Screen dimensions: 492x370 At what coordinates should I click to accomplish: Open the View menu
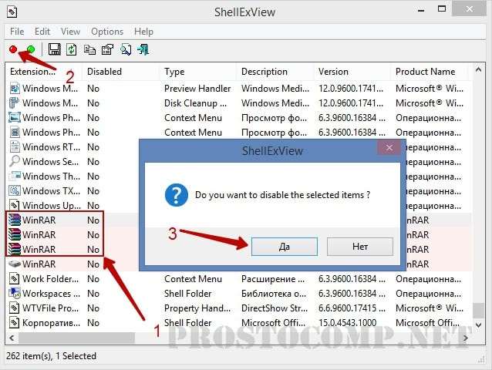pos(70,32)
